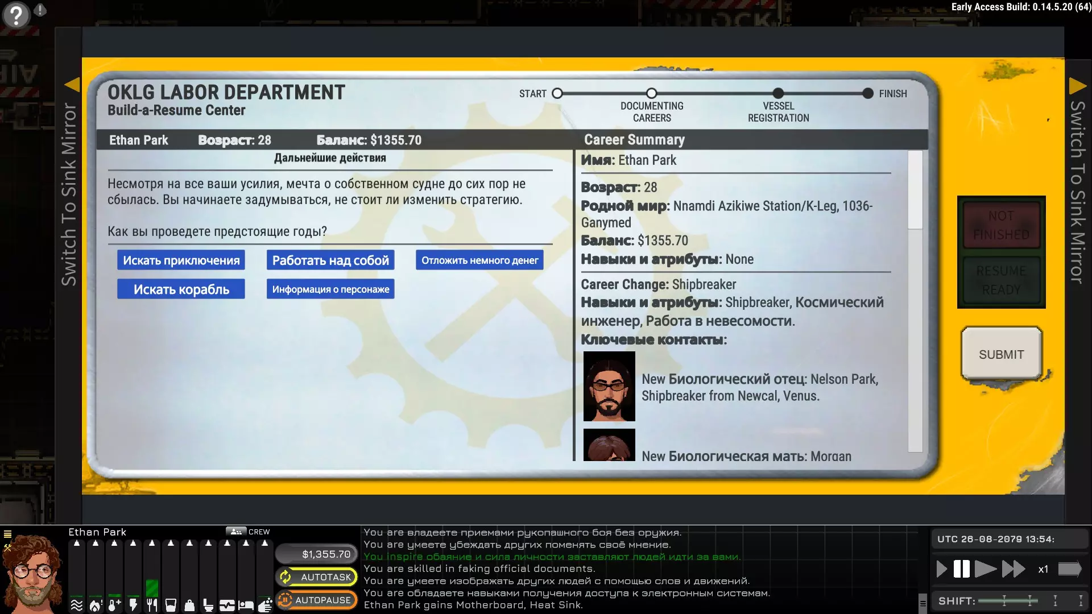Screen dimensions: 1092x614
Task: Click the bed sleep need icon
Action: pos(246,605)
